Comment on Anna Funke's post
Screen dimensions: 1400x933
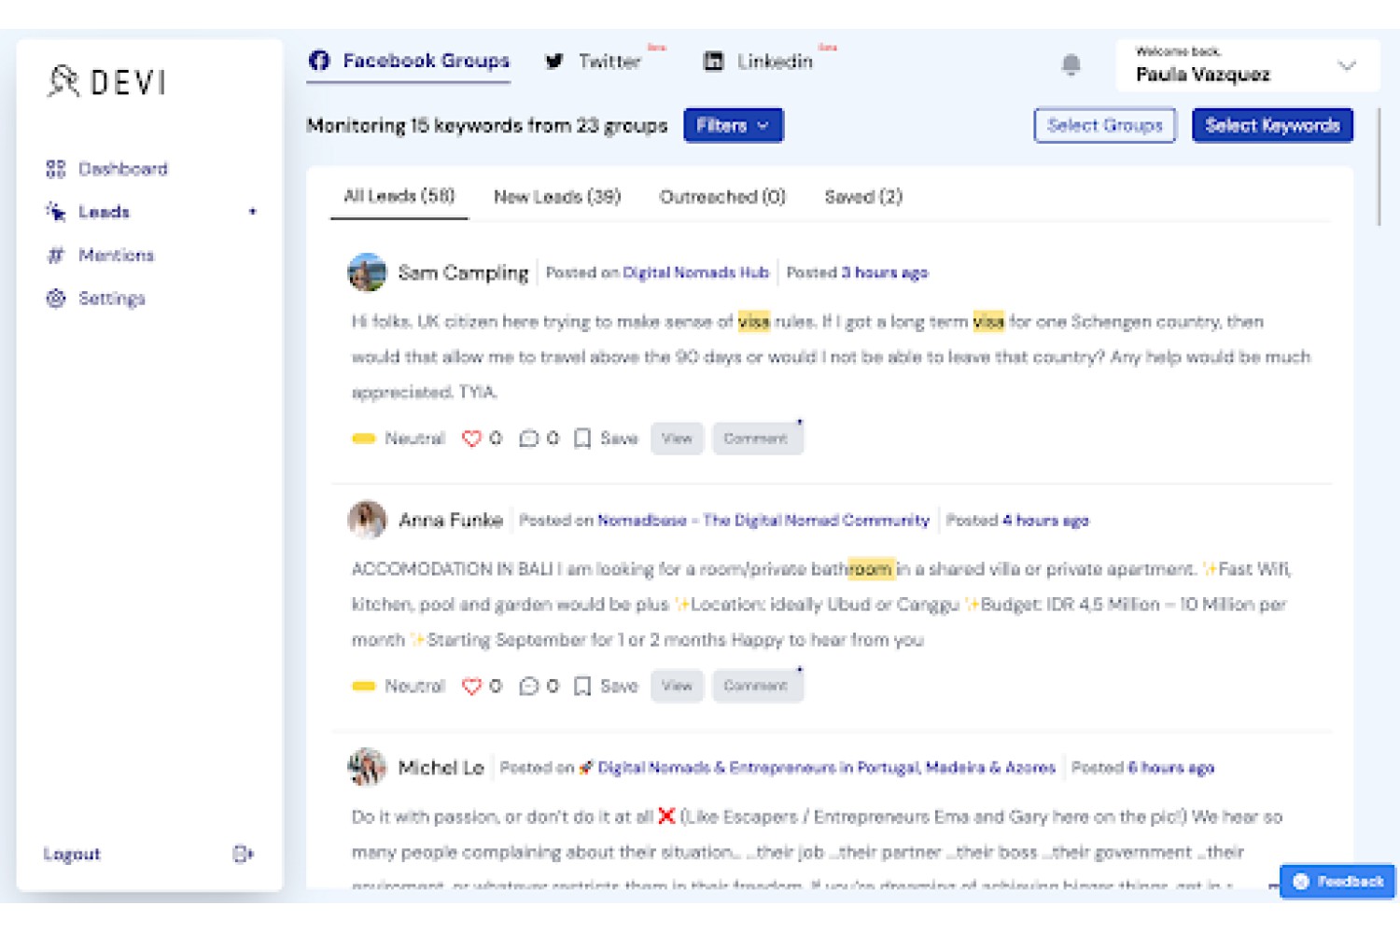tap(757, 686)
